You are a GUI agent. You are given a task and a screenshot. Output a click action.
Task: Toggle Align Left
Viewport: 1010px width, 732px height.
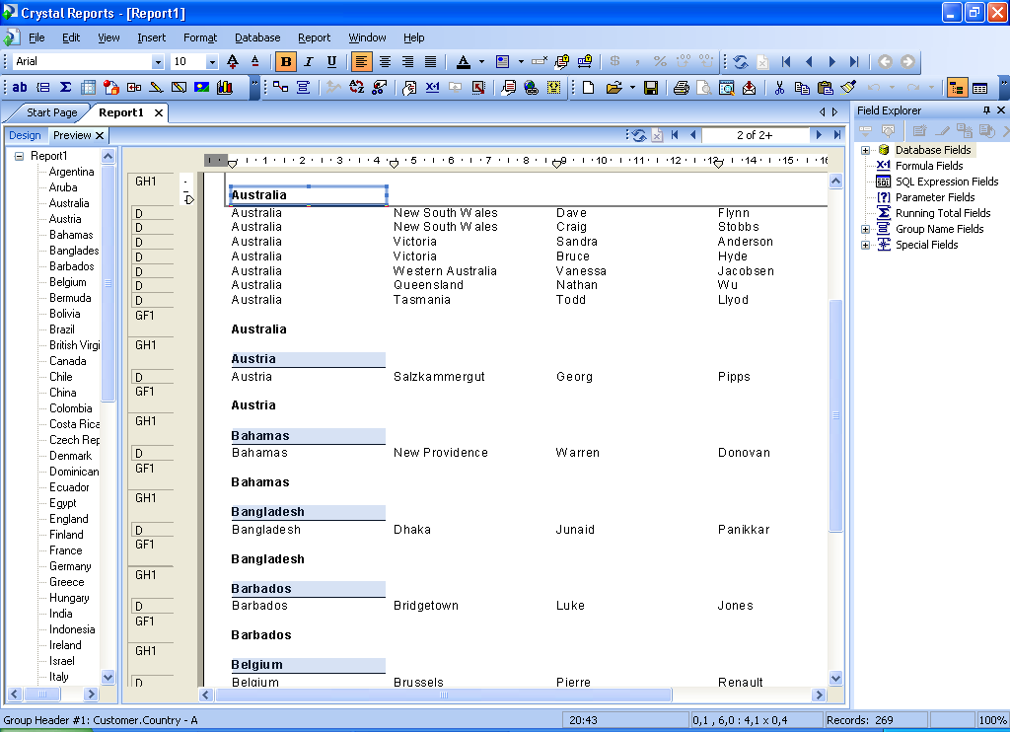tap(361, 62)
